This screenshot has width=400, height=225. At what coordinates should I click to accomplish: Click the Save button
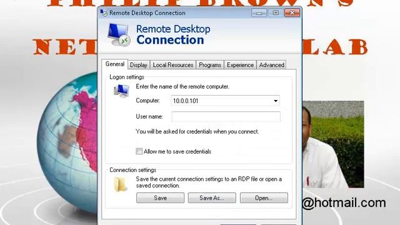click(160, 198)
